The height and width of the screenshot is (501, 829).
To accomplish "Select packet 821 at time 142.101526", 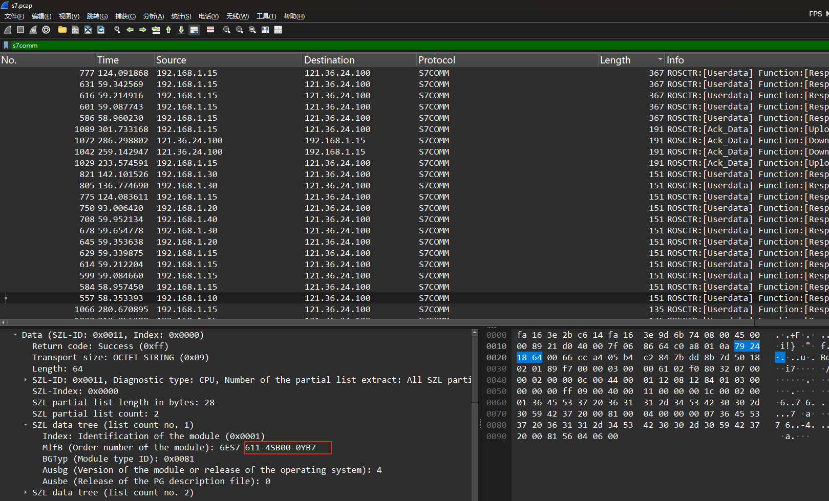I will pyautogui.click(x=414, y=174).
